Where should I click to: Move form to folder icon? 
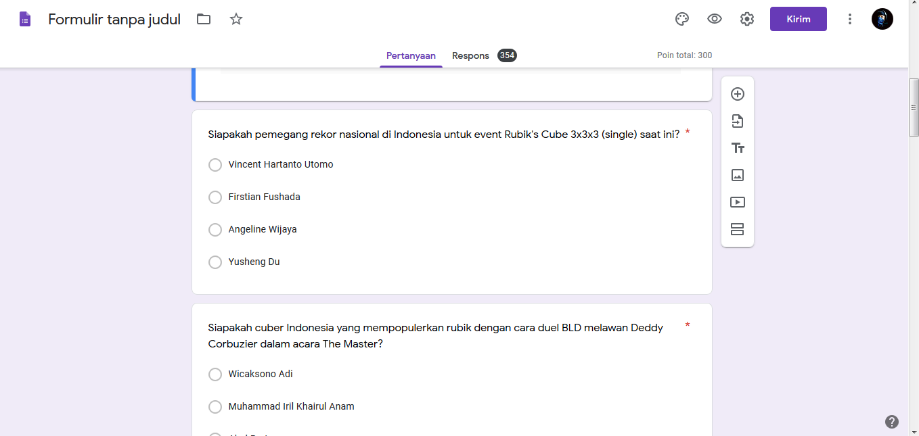click(x=204, y=19)
